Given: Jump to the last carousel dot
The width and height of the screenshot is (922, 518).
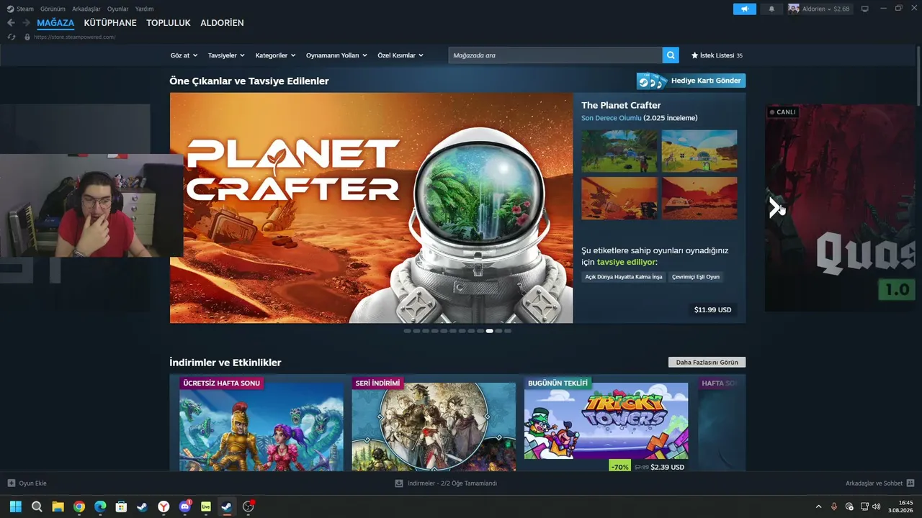Looking at the screenshot, I should (508, 331).
